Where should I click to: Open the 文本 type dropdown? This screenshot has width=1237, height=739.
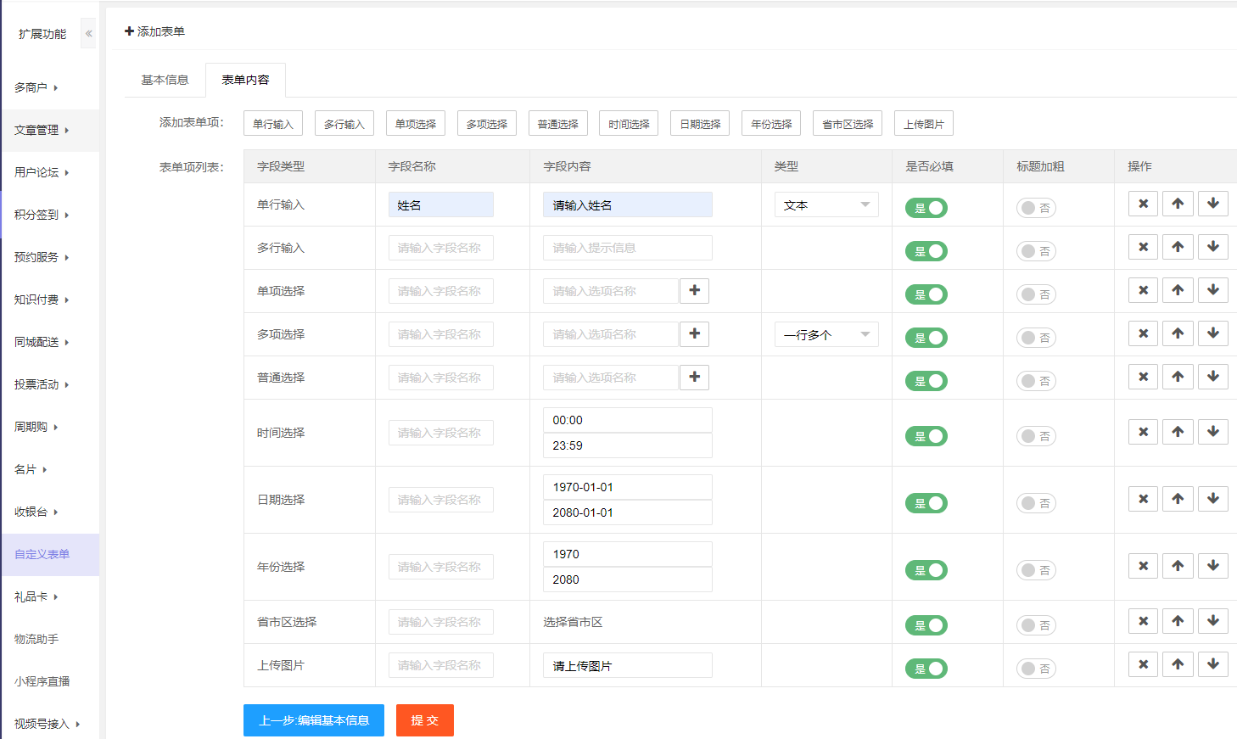[826, 205]
